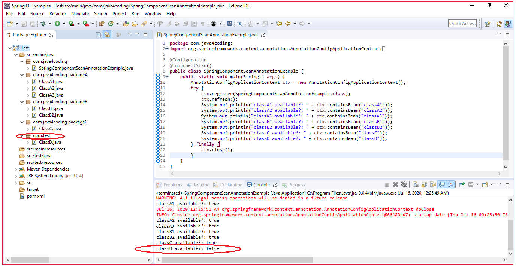Toggle Link with Editor in Package Explorer

(x=107, y=34)
